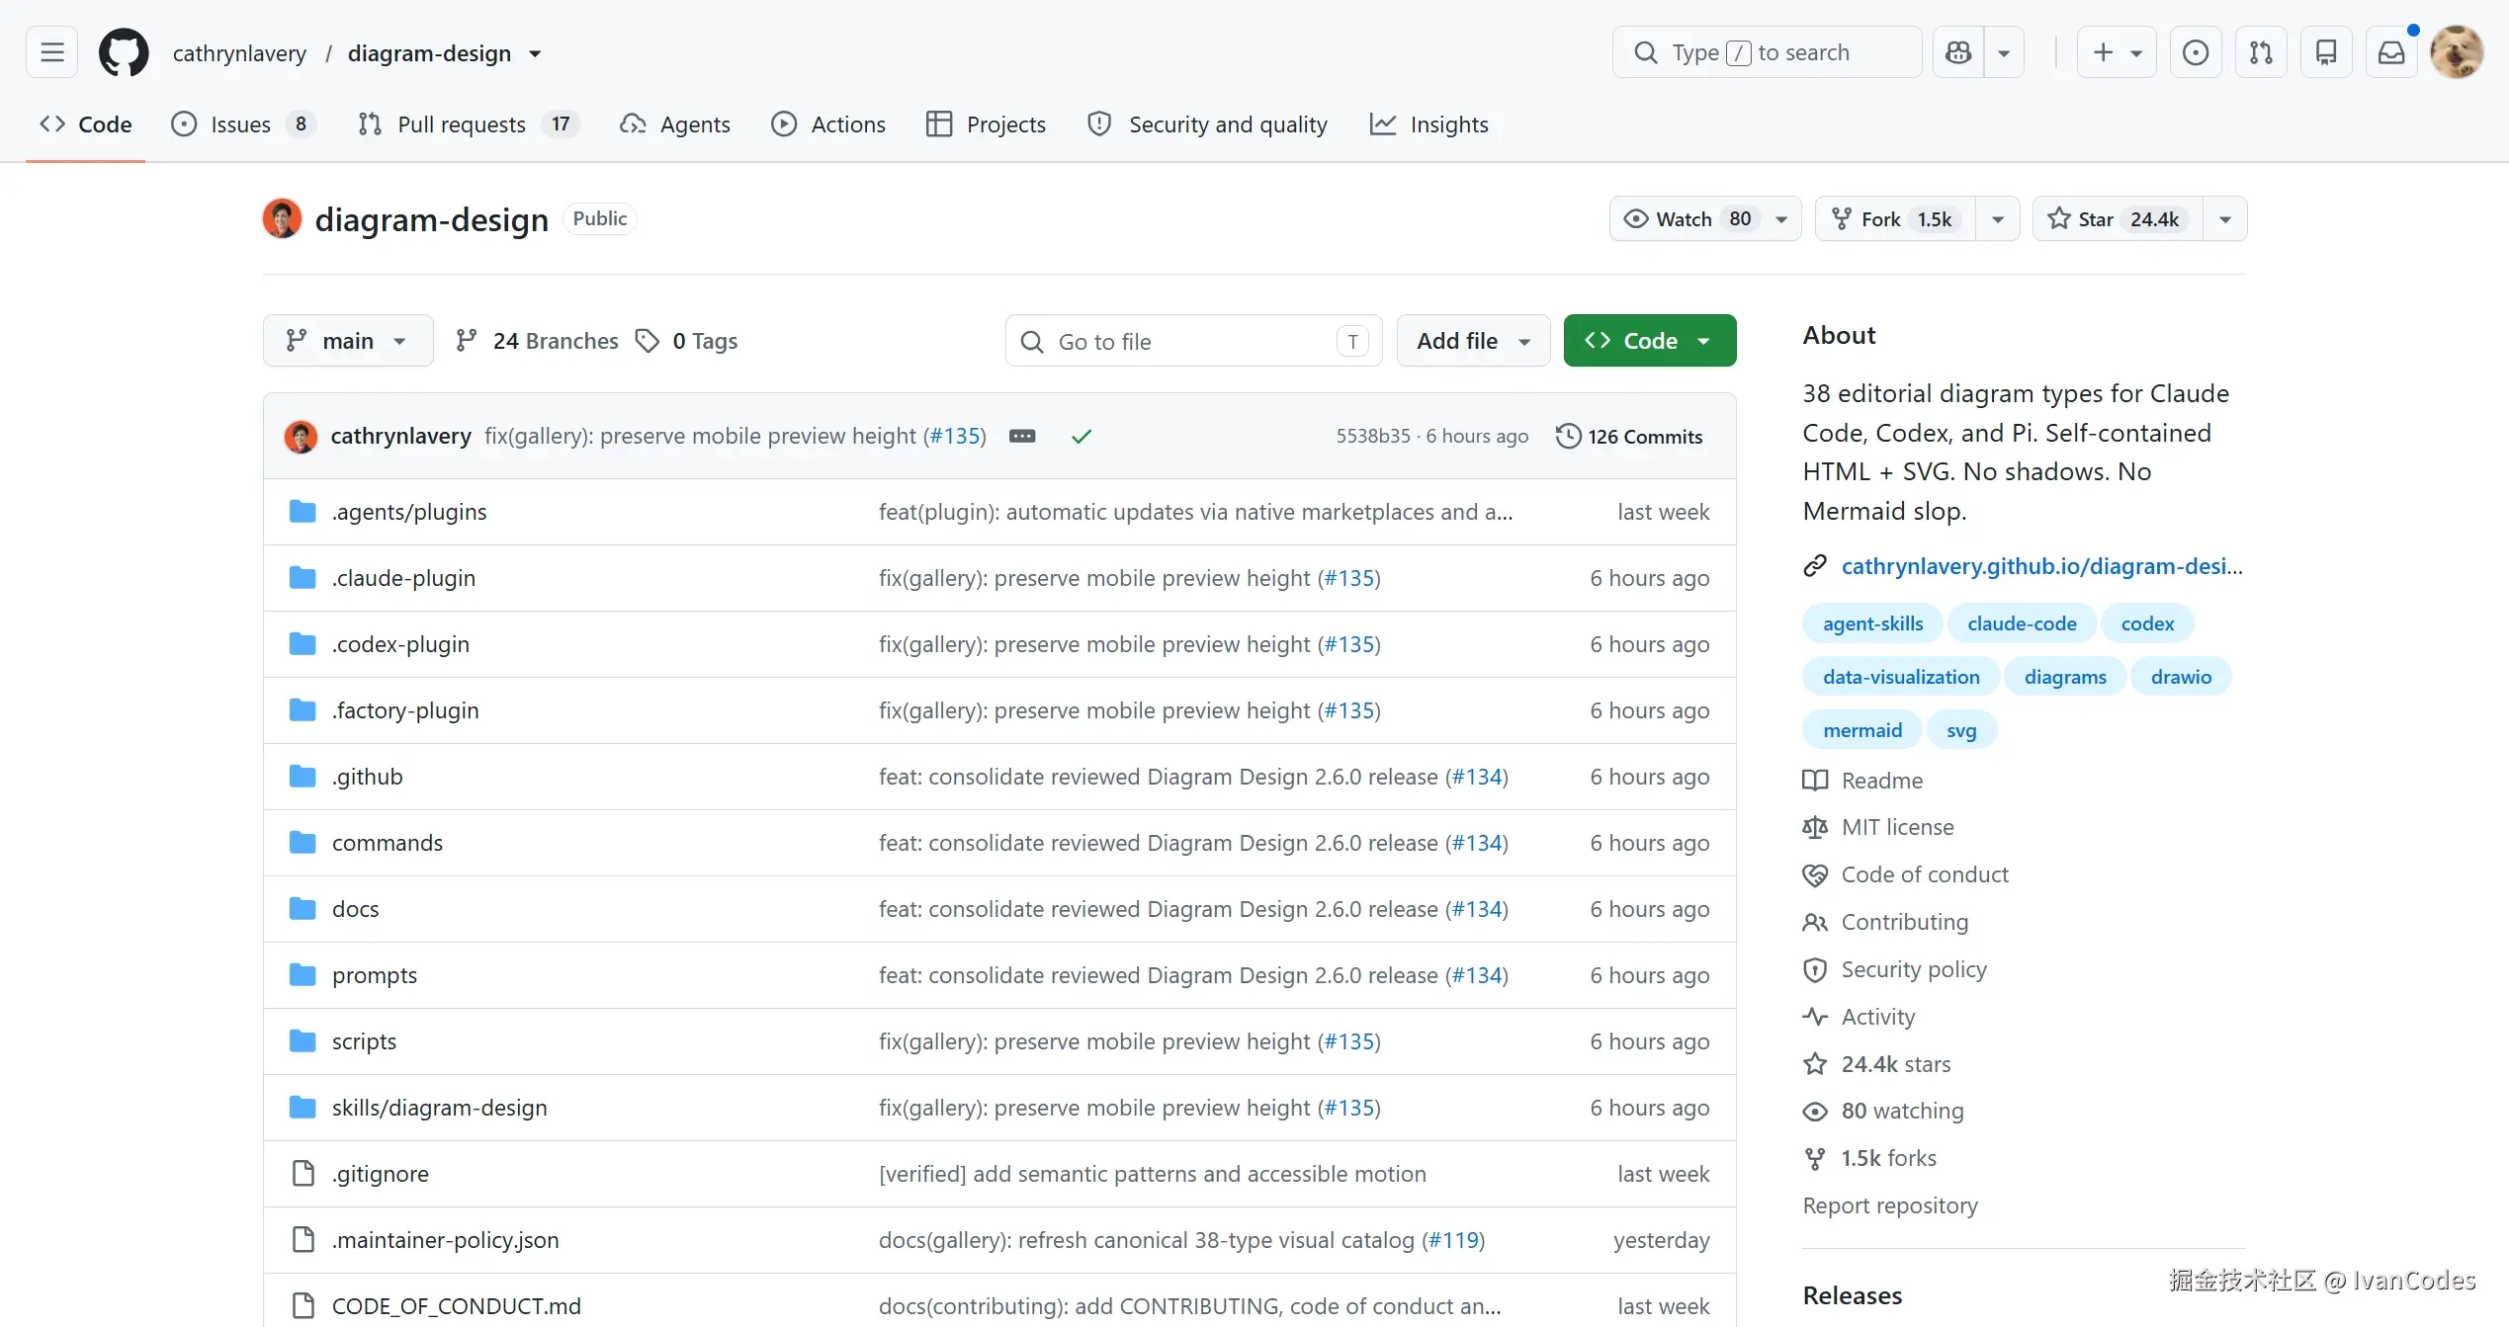Open the Add file dropdown

1473,341
